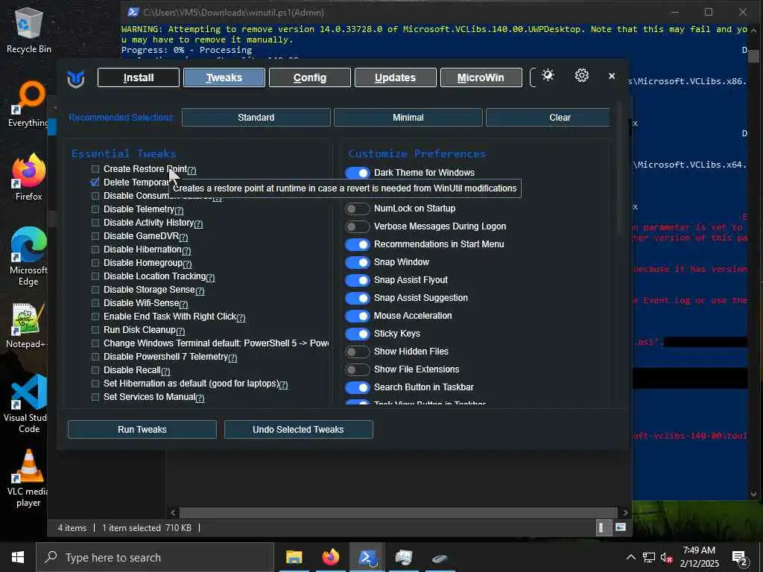763x572 pixels.
Task: Enable Show Hidden Files toggle
Action: pos(358,352)
